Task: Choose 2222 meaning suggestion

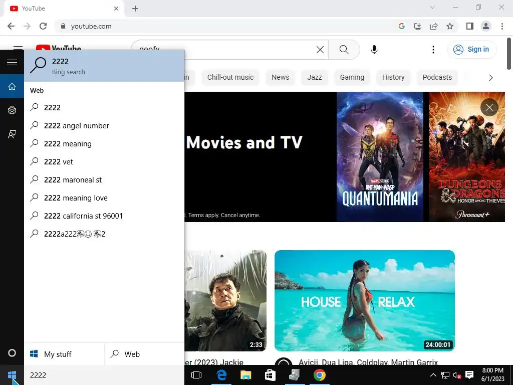Action: (104, 144)
